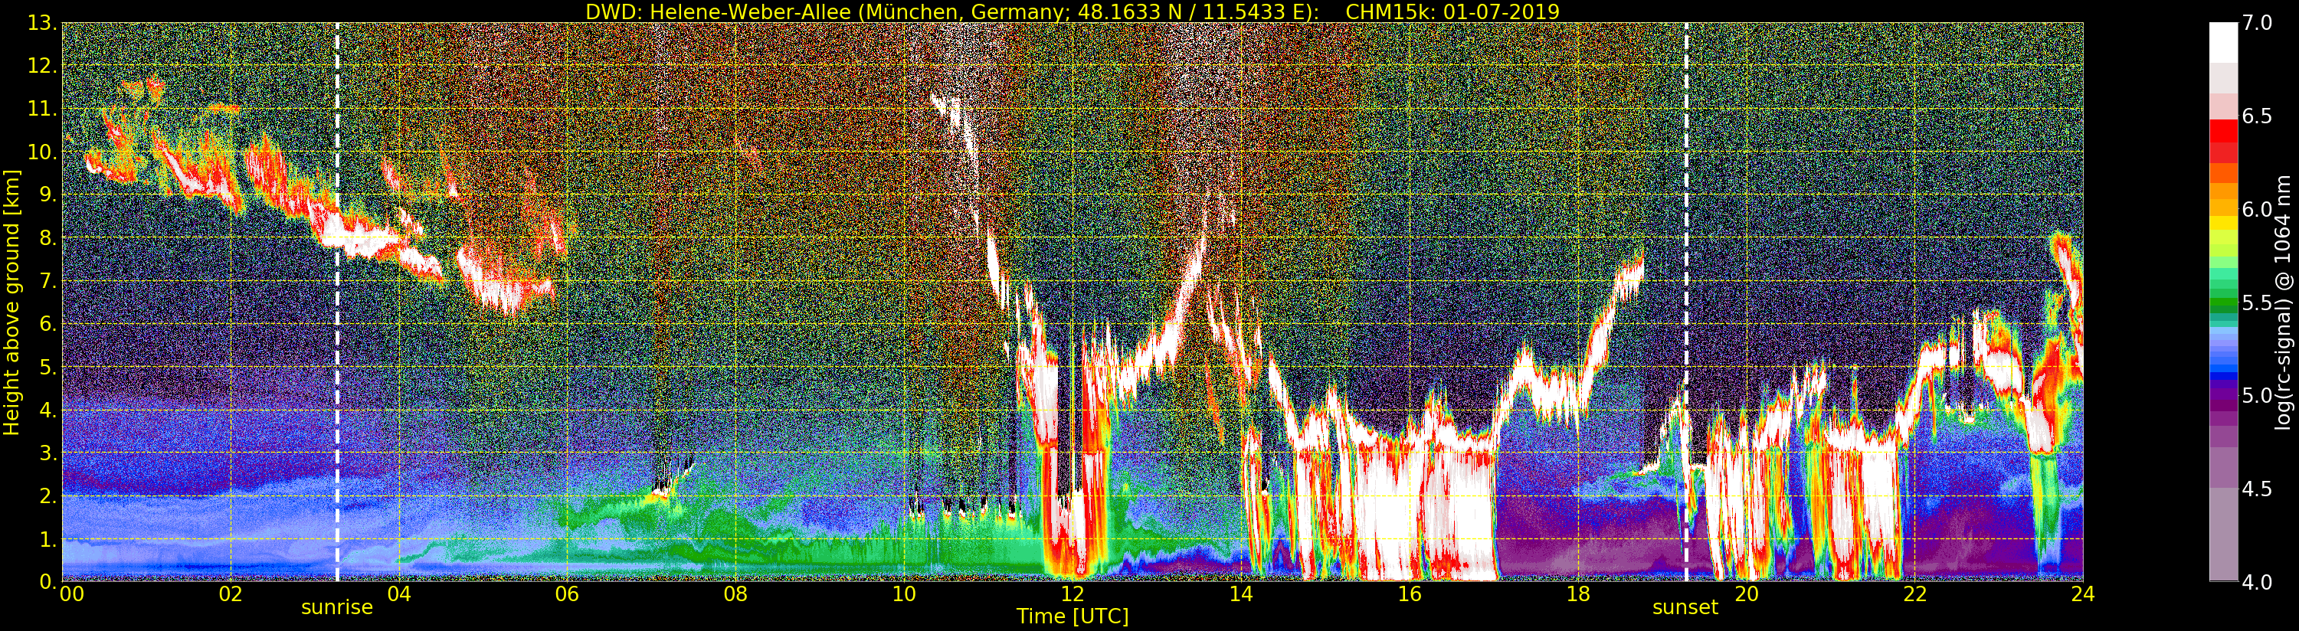Click the y-axis tick label '5.'

pos(48,367)
